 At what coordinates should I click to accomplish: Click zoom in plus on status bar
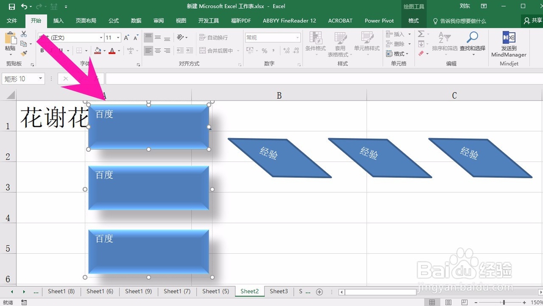tap(525, 302)
